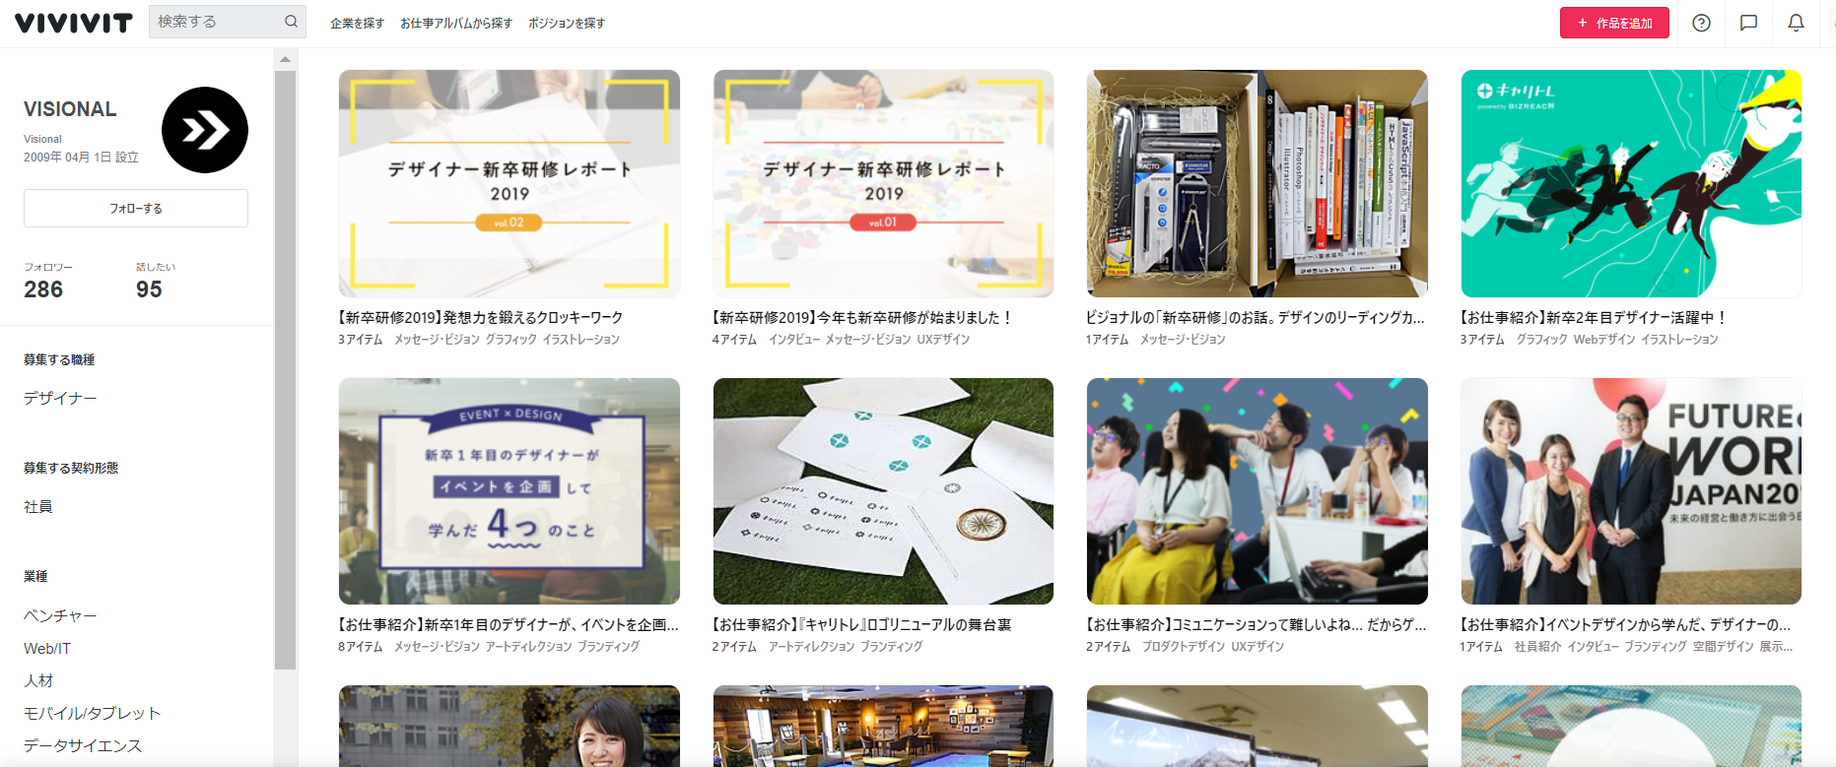Select the デザイナー job type link
Image resolution: width=1836 pixels, height=767 pixels.
point(60,398)
